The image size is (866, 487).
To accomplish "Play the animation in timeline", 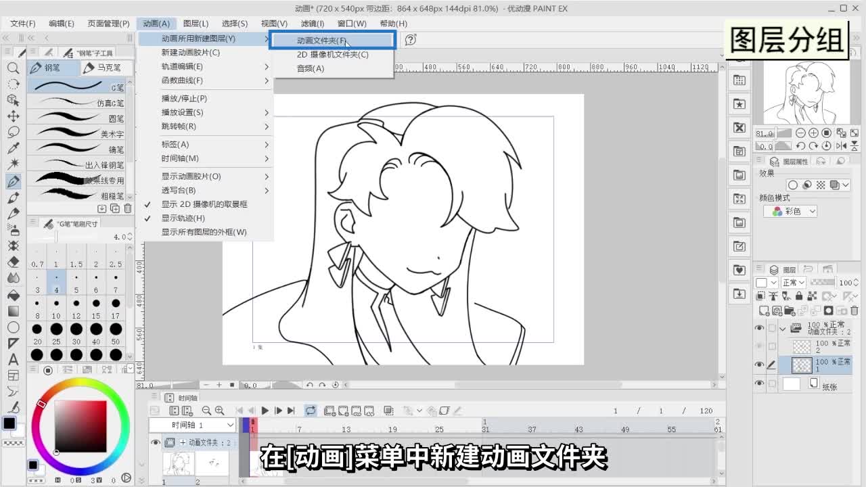I will [x=265, y=411].
